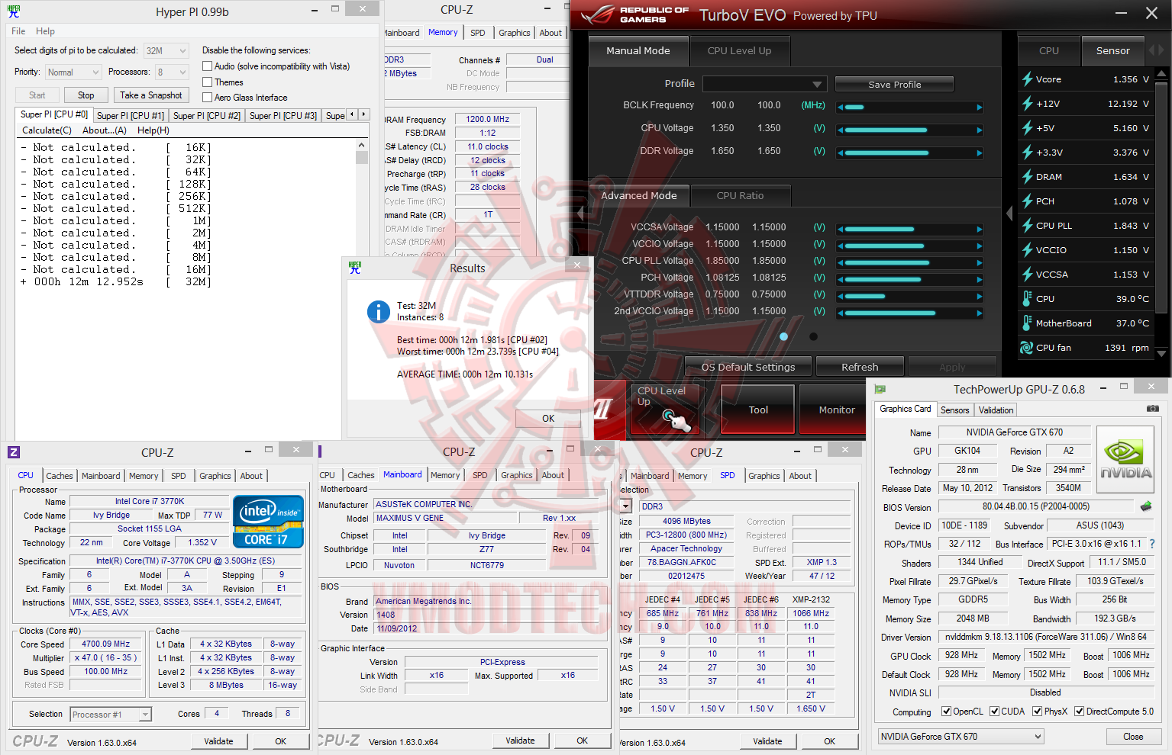Toggle the OpenCL checkbox in GPU-Z
Screen dimensions: 1172x755
click(x=947, y=712)
